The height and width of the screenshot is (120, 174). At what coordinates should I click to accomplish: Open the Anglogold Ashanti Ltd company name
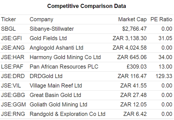tap(57, 48)
